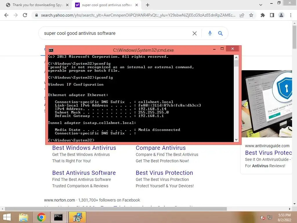This screenshot has height=223, width=297.
Task: Submit search with magnifier icon
Action: pyautogui.click(x=220, y=33)
